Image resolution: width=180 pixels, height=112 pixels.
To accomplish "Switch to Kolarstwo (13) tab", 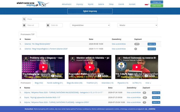I will pos(107,83).
